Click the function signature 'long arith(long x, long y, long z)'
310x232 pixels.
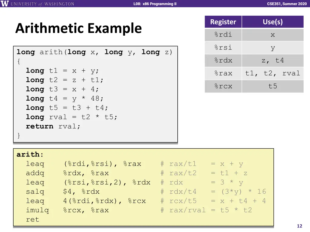click(x=94, y=52)
